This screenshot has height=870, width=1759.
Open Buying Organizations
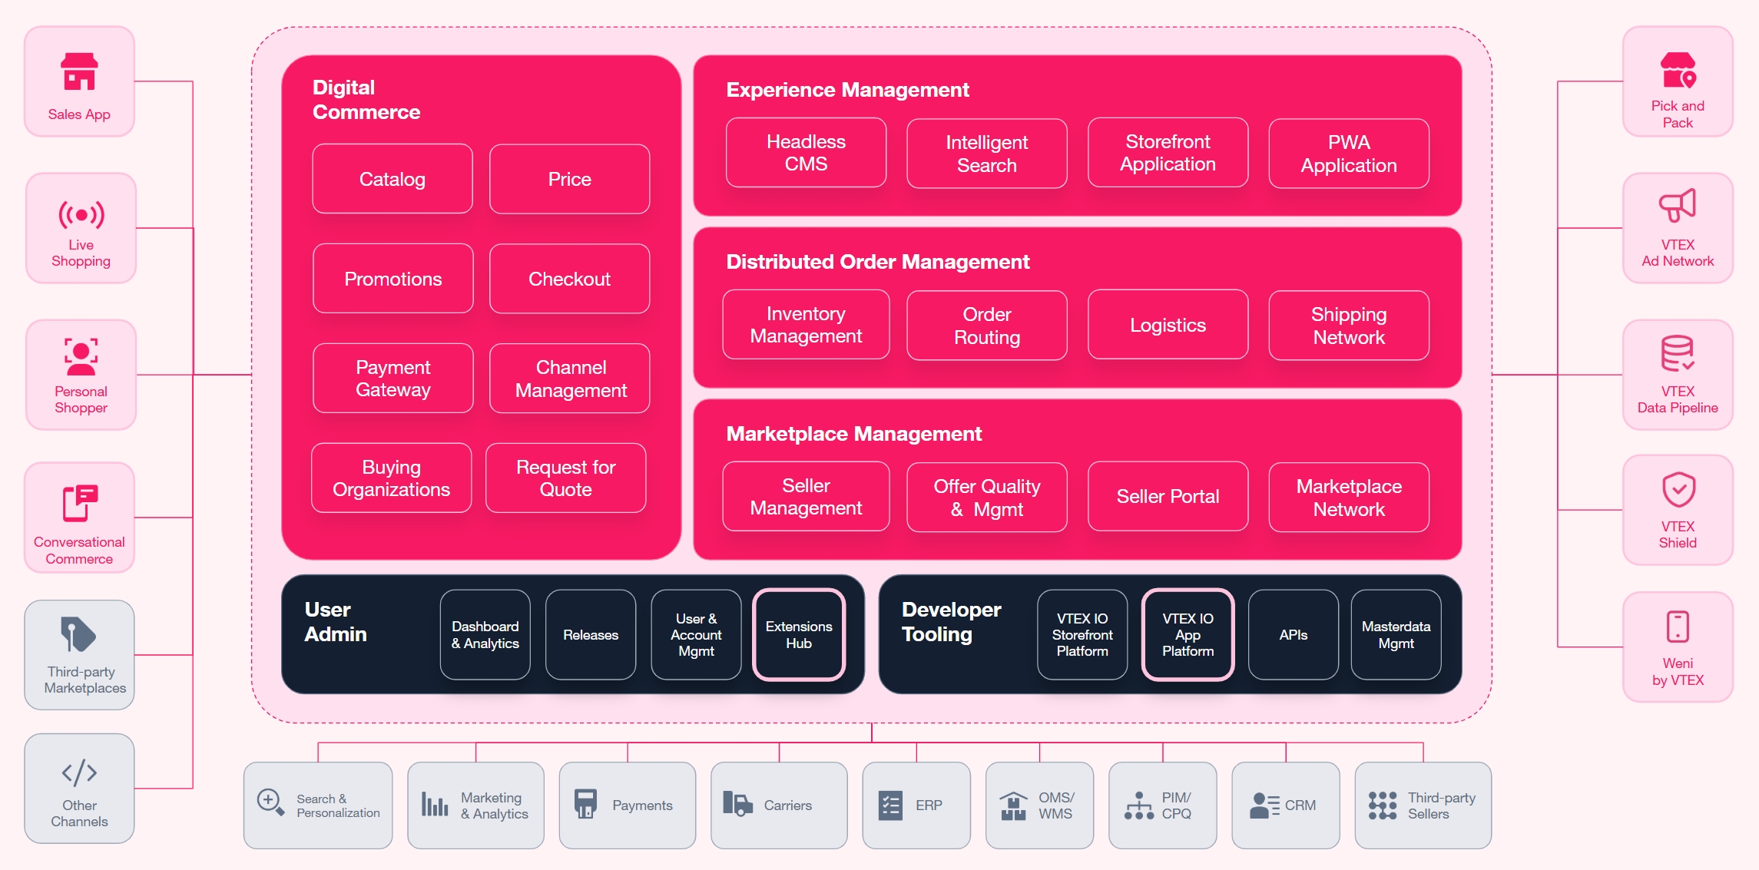pos(391,478)
